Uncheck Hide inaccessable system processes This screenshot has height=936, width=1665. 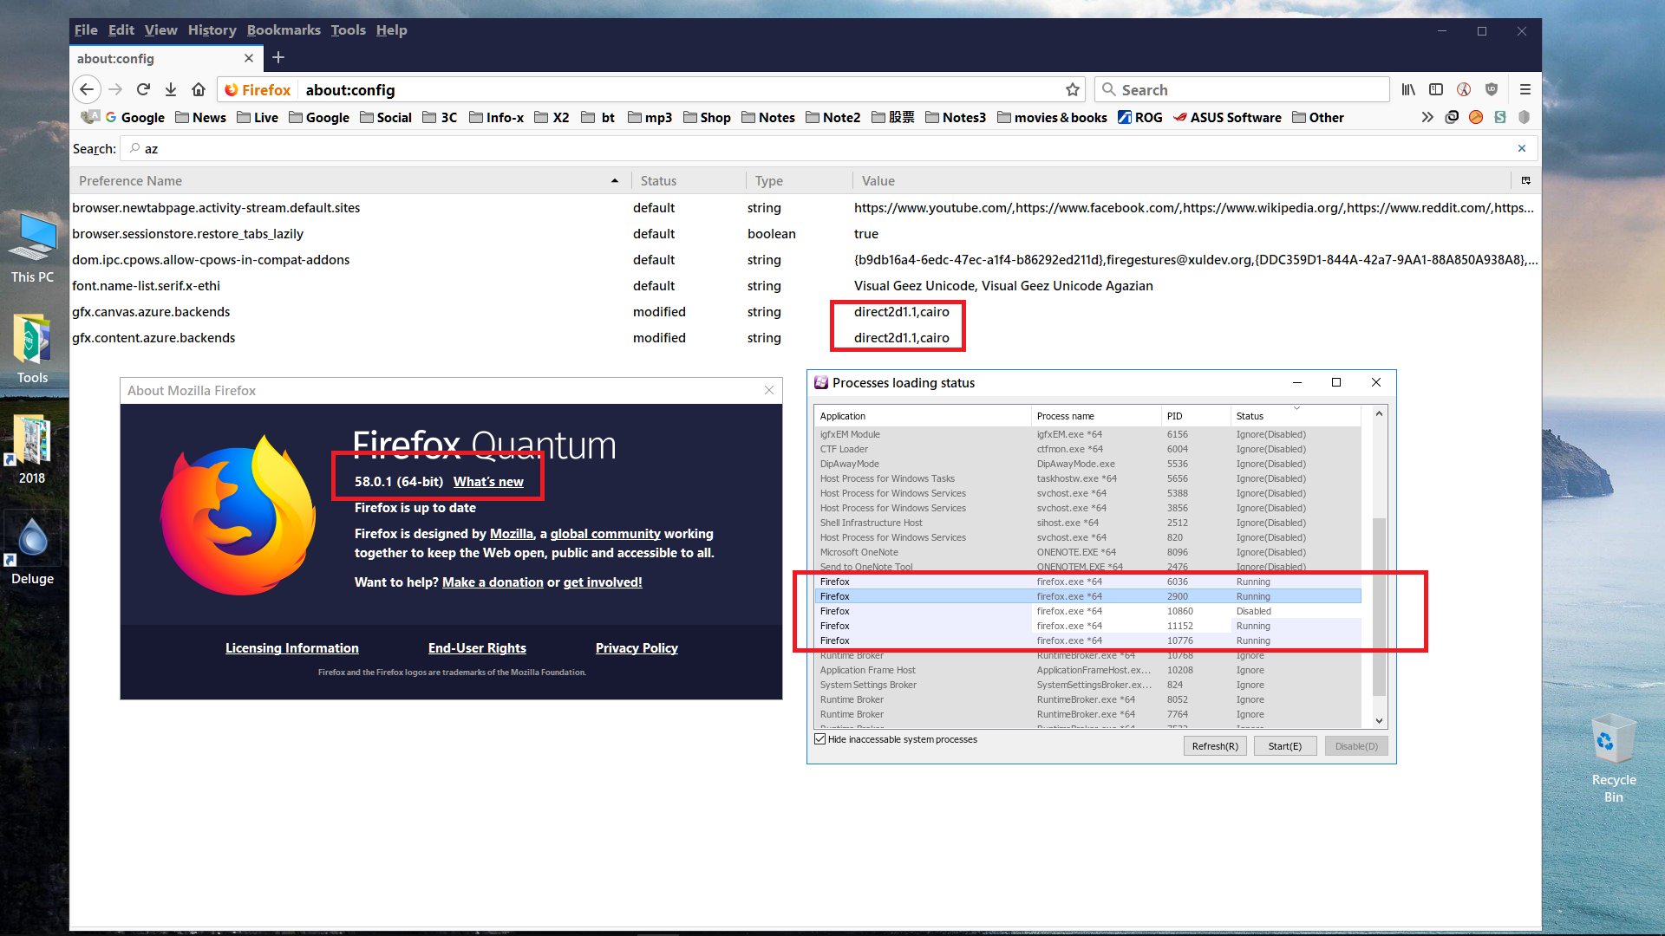[820, 739]
